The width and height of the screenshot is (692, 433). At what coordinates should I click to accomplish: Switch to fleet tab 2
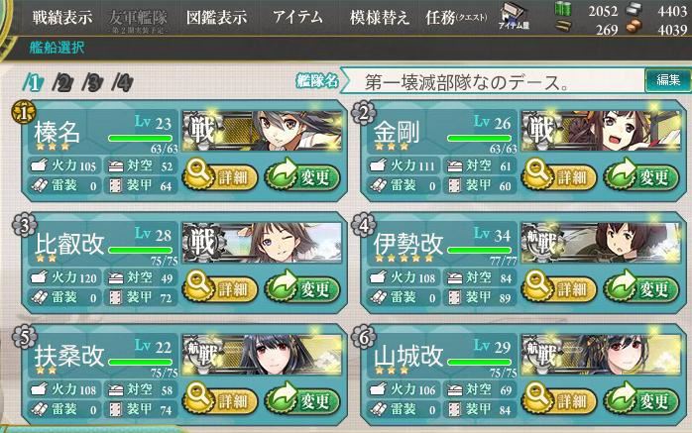(x=62, y=82)
